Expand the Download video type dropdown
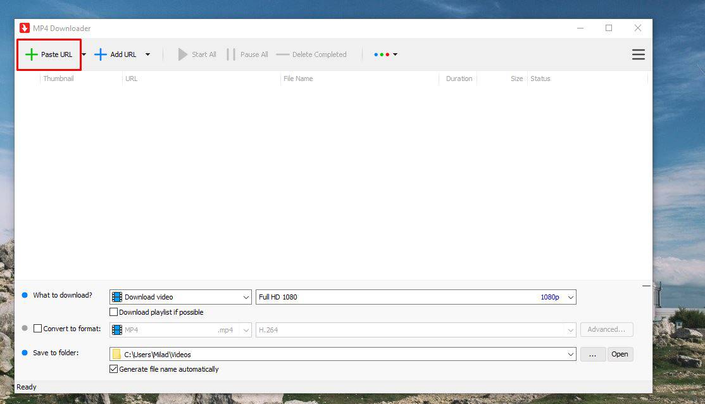 pyautogui.click(x=246, y=297)
